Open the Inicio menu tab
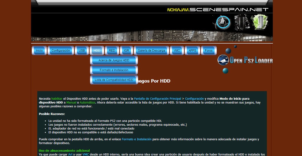 tap(39, 50)
